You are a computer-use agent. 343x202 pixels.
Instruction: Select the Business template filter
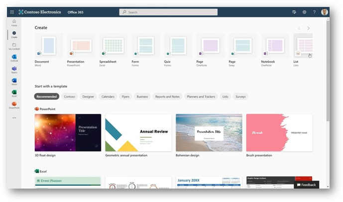tap(142, 97)
